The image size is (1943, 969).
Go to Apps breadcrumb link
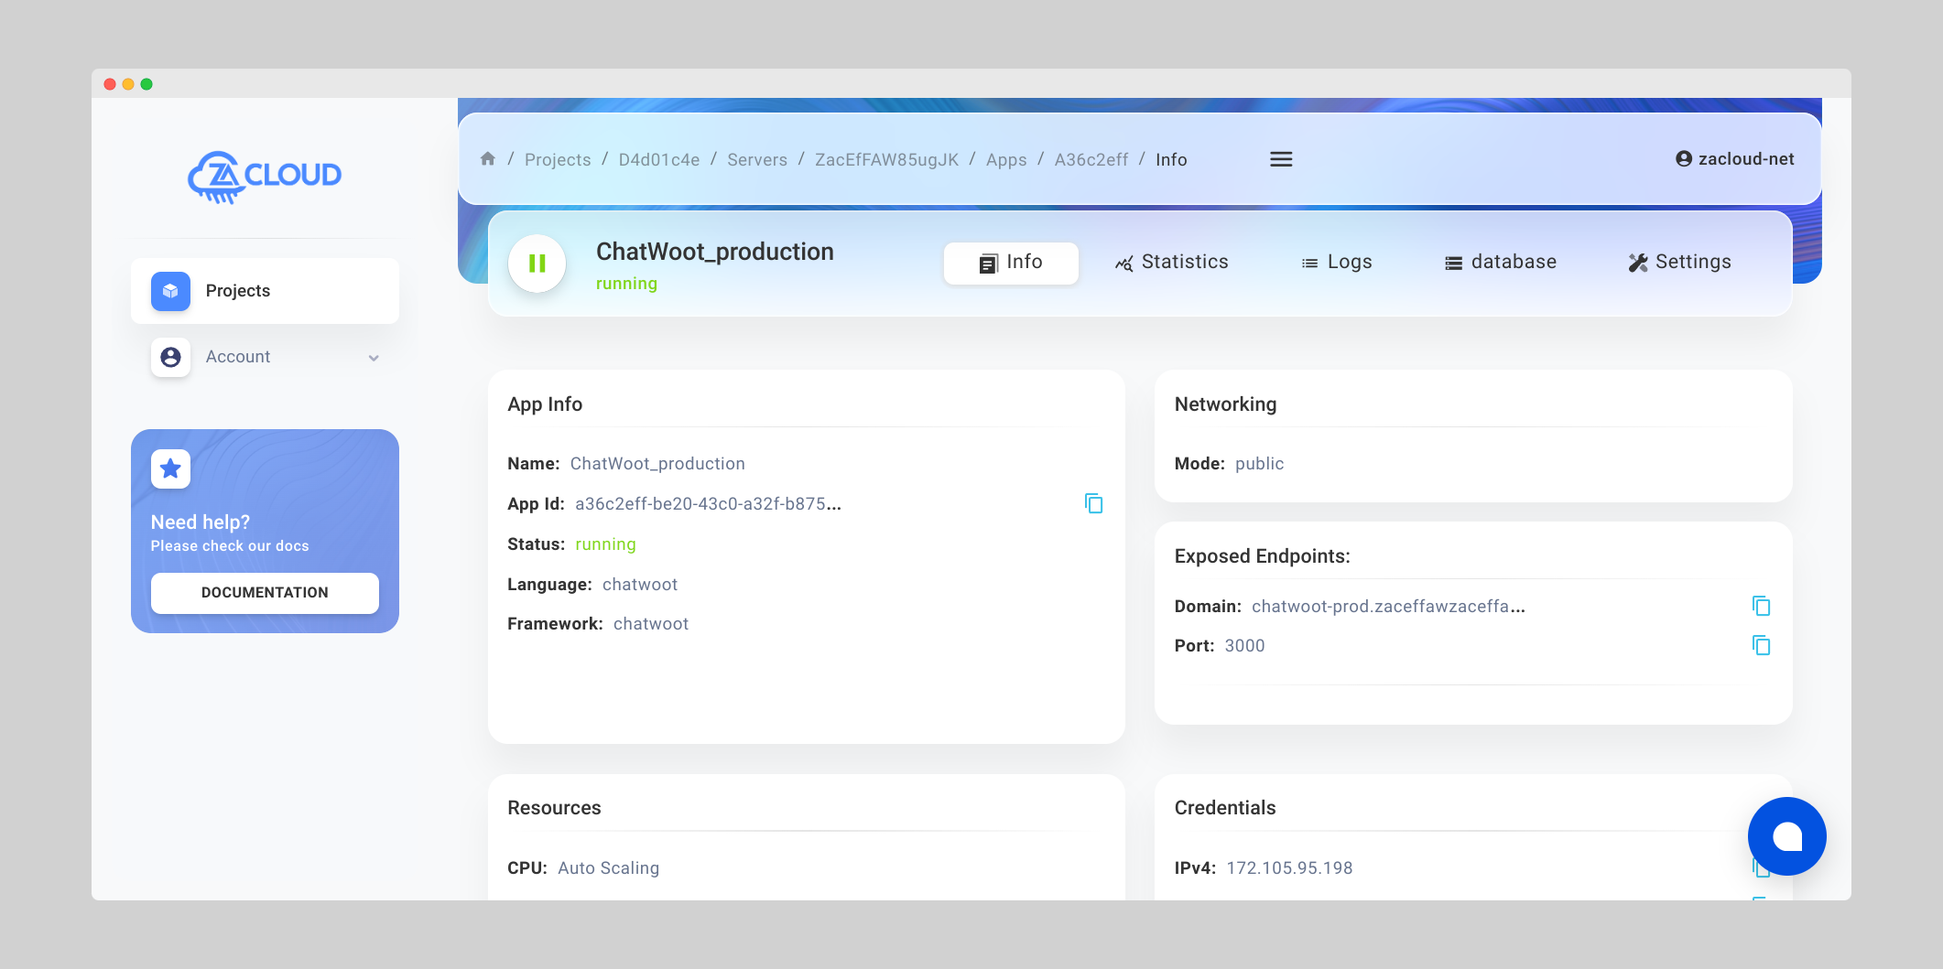[1006, 160]
